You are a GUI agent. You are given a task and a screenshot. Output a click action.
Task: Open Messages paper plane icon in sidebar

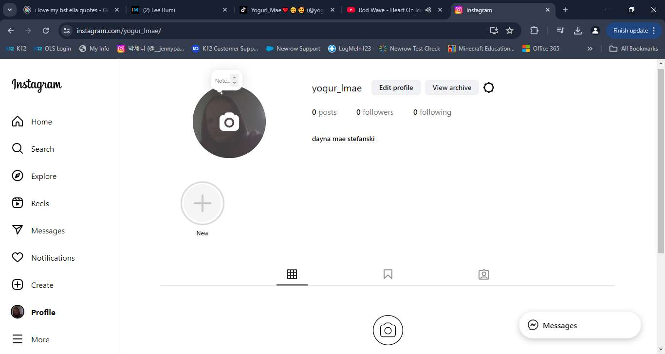click(x=18, y=230)
